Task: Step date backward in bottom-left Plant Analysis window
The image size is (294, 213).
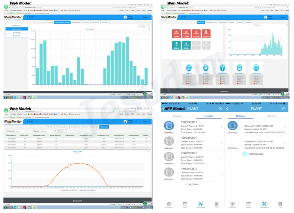Action: click(56, 131)
